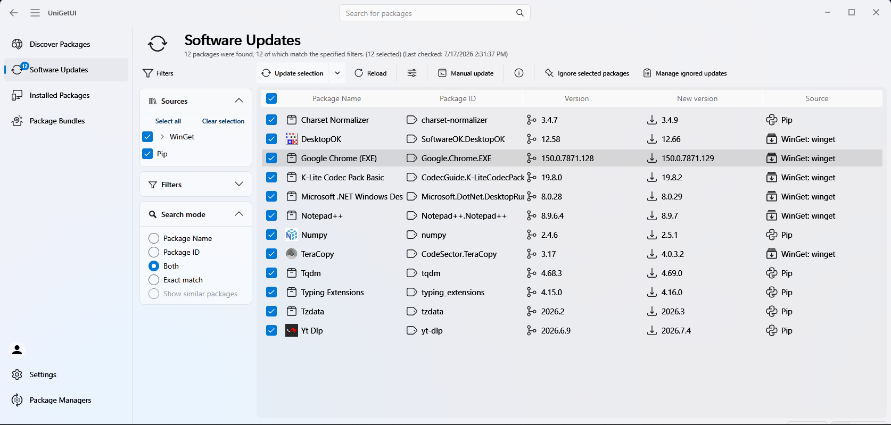Open the Update selection dropdown arrow
This screenshot has width=891, height=425.
337,73
